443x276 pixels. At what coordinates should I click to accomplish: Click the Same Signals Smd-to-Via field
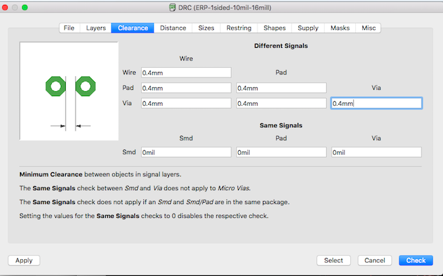click(x=377, y=152)
